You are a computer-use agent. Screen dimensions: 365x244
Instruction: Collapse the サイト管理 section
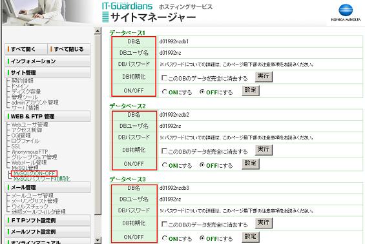[x=48, y=72]
